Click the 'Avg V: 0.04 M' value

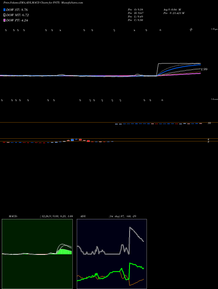(172, 10)
